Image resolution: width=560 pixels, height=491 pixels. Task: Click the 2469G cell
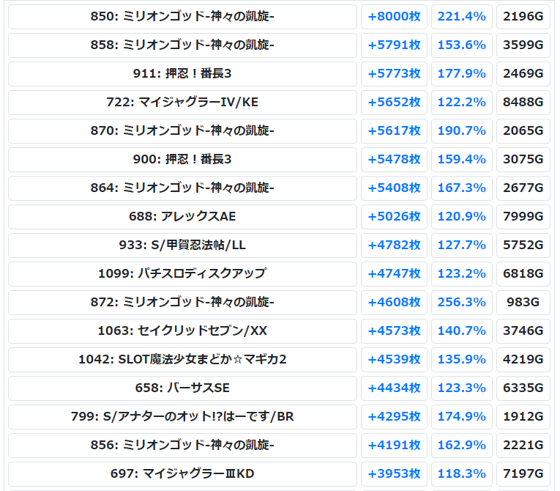[523, 74]
